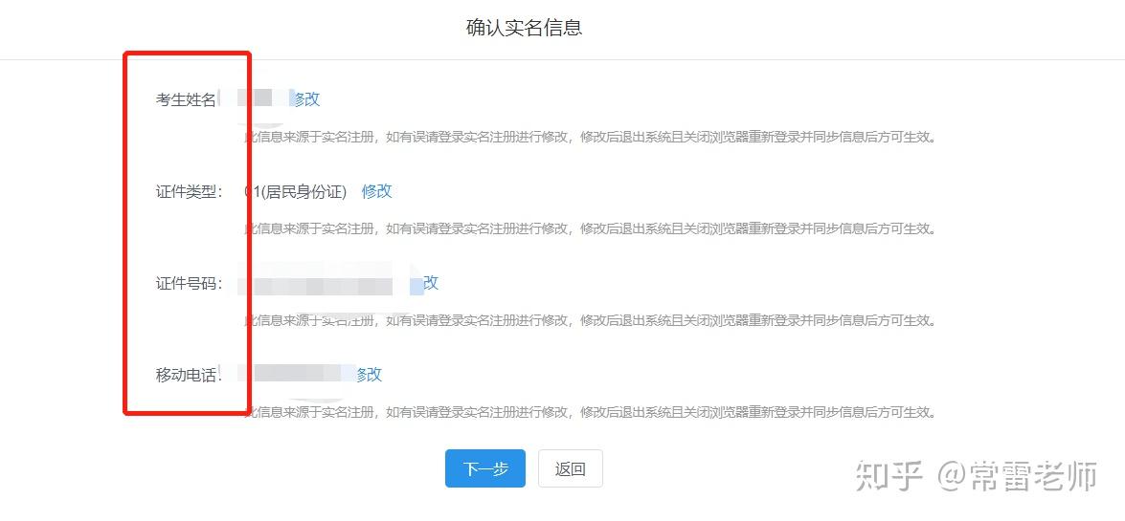Click 修改 link in 移动电话 row

click(x=369, y=374)
